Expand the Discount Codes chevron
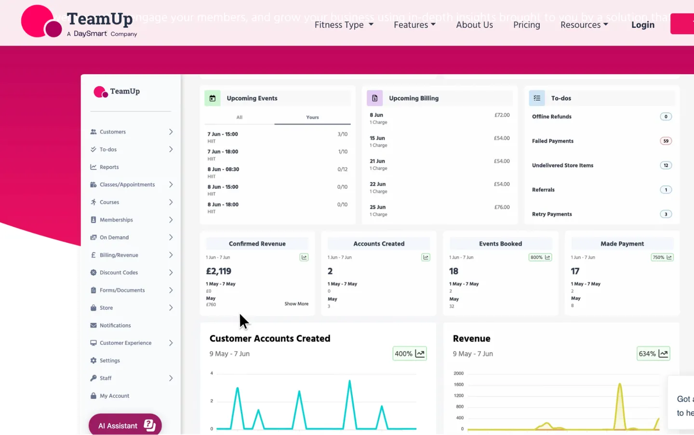 coord(171,273)
